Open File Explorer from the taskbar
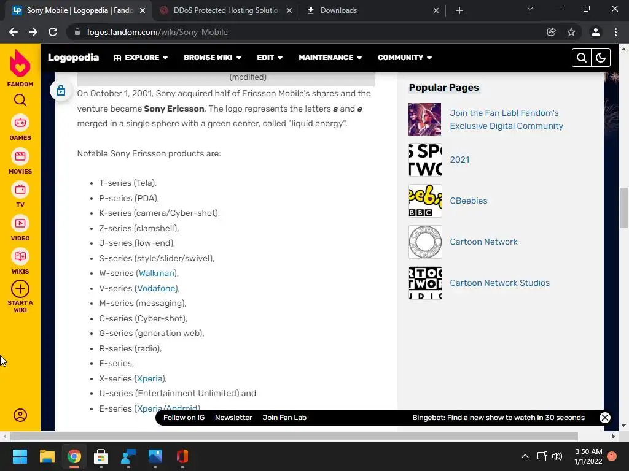This screenshot has height=471, width=629. coord(47,456)
